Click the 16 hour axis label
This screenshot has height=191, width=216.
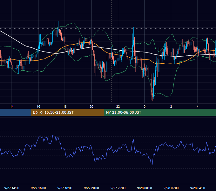pyautogui.click(x=38, y=107)
